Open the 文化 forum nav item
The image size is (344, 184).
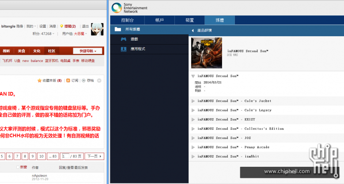coord(37,51)
